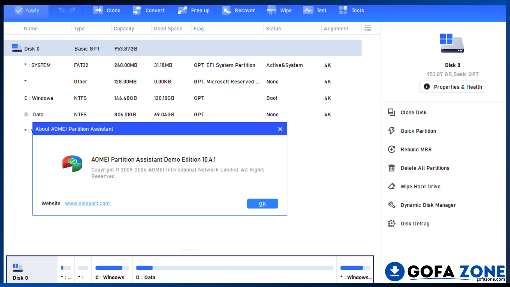Click the redo arrow icon
Screen dimensions: 510x287
(72, 10)
